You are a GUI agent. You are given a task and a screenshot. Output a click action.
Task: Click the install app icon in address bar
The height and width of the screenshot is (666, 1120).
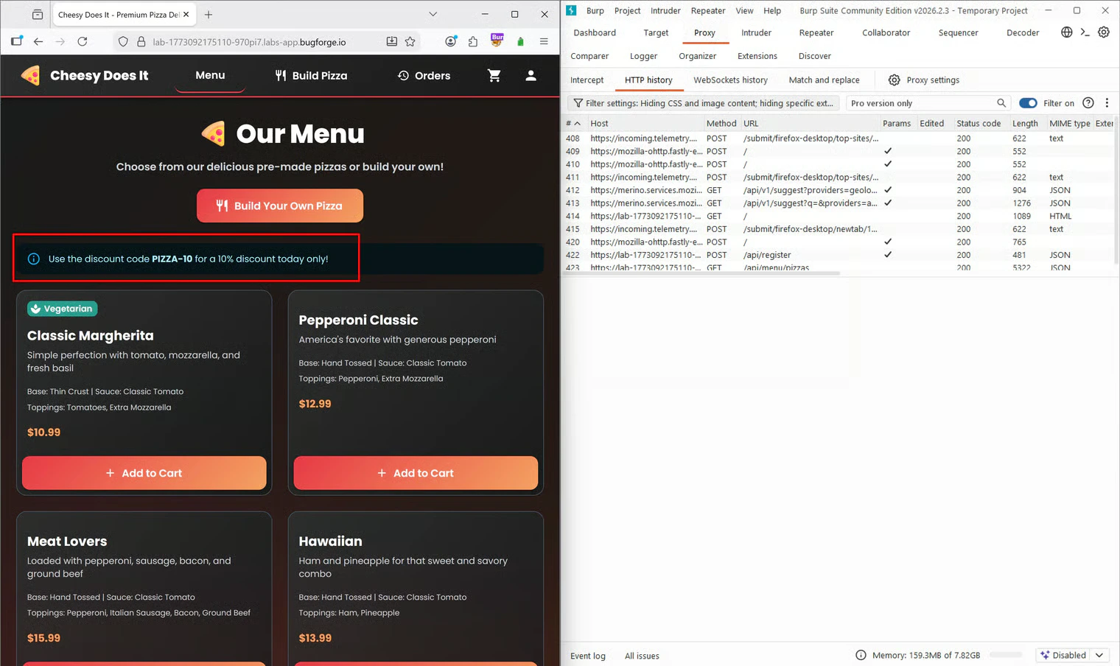392,42
